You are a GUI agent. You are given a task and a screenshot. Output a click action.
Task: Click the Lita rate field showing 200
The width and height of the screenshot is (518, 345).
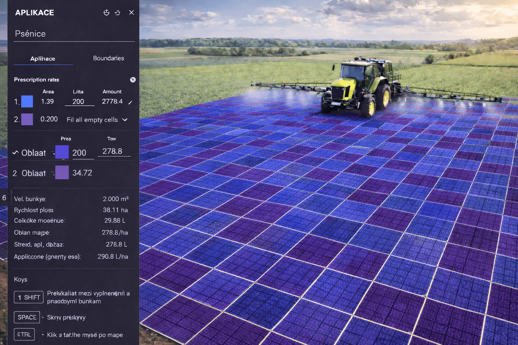coord(79,101)
